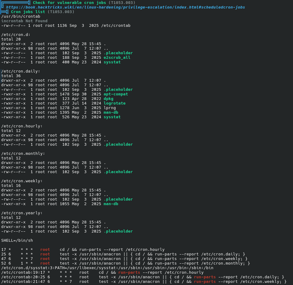Click the '/etc/cron.daily:' directory header
Image resolution: width=293 pixels, height=285 pixels.
point(20,71)
